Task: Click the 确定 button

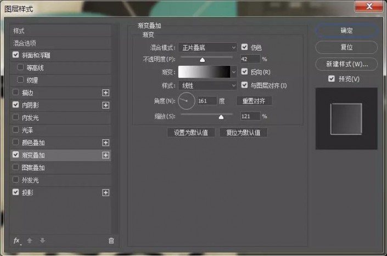Action: point(346,31)
